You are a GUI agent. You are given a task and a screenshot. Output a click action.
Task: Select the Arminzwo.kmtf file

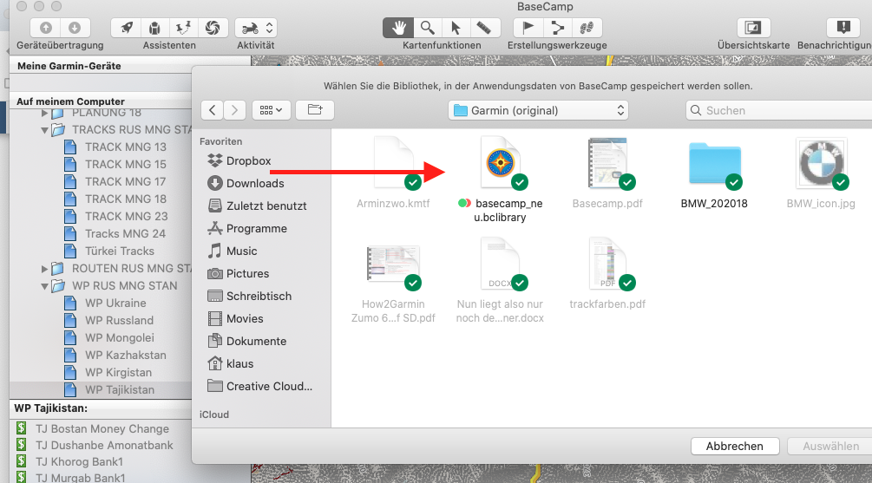click(393, 173)
